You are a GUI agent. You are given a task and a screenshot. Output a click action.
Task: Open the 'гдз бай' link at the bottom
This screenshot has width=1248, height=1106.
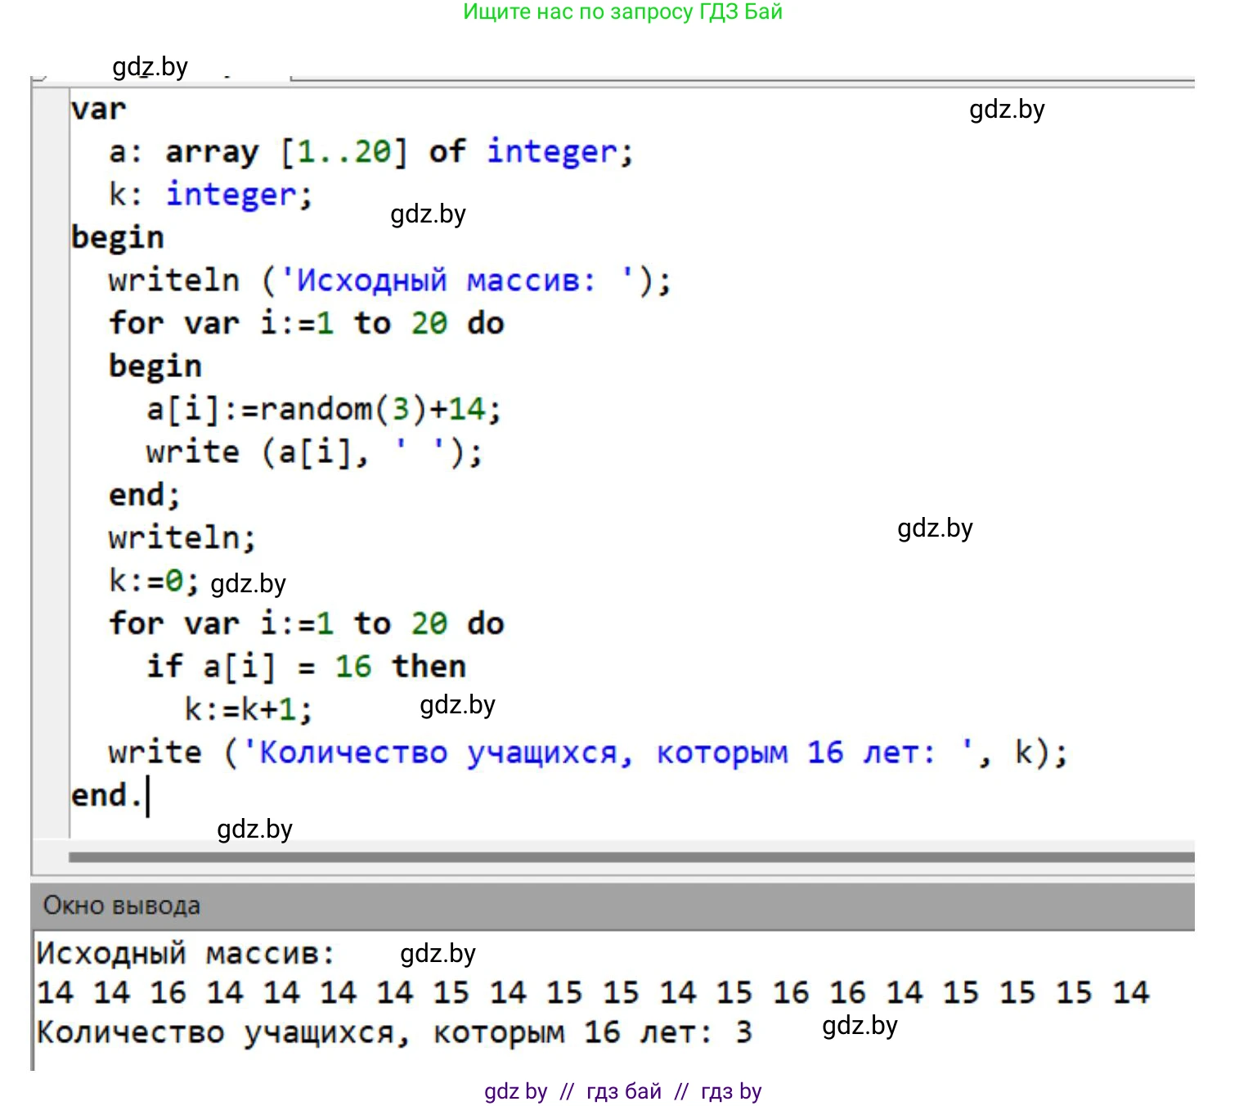(623, 1091)
